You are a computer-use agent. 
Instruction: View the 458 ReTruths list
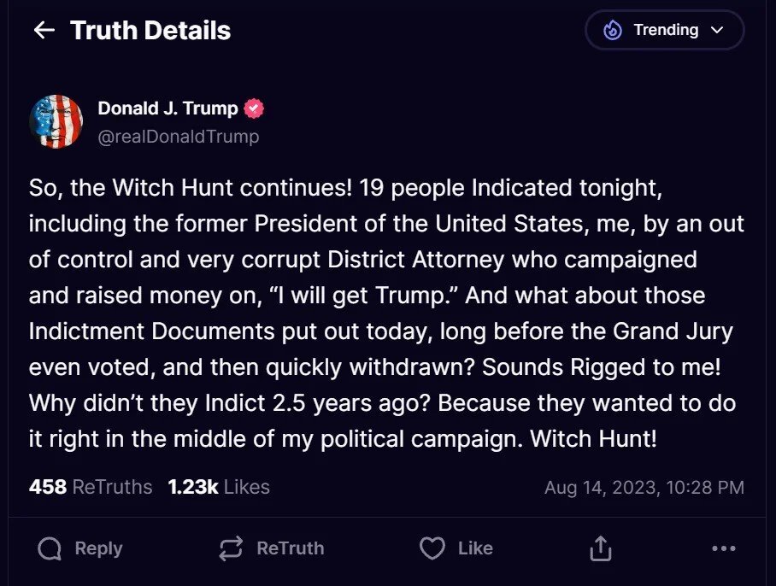[x=91, y=487]
